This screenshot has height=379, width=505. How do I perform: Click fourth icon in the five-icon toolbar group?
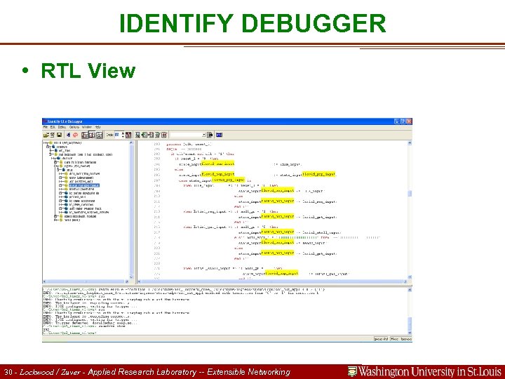coord(158,135)
